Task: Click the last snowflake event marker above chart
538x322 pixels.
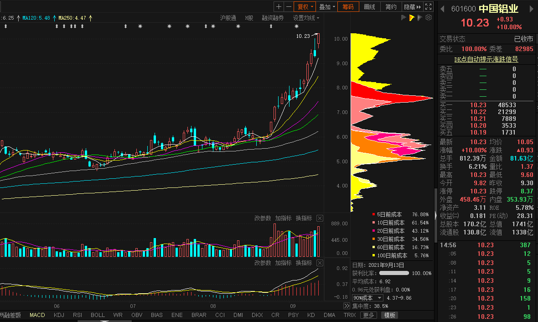Action: [x=296, y=26]
